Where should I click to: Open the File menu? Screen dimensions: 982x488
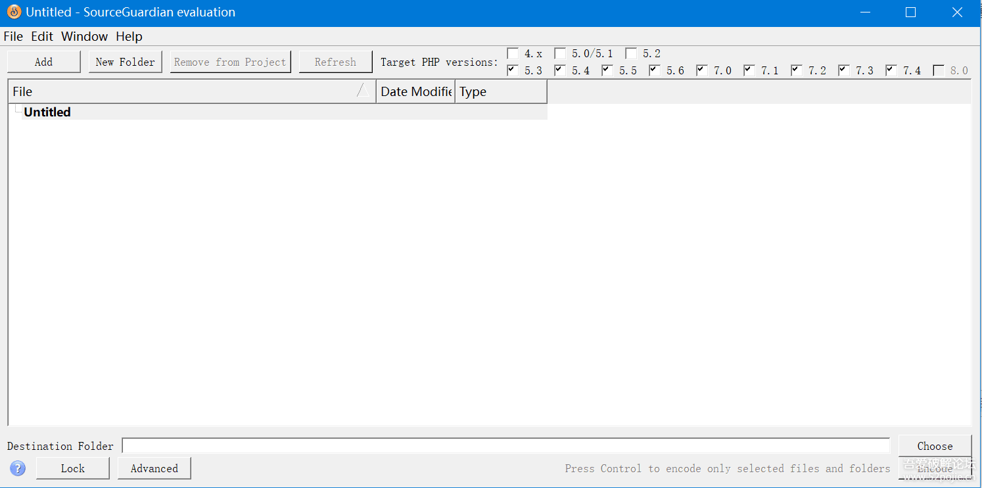point(13,36)
